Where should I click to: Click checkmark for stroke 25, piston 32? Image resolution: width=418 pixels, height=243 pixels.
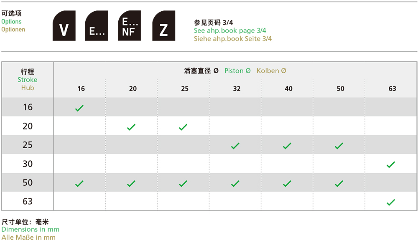tap(235, 146)
